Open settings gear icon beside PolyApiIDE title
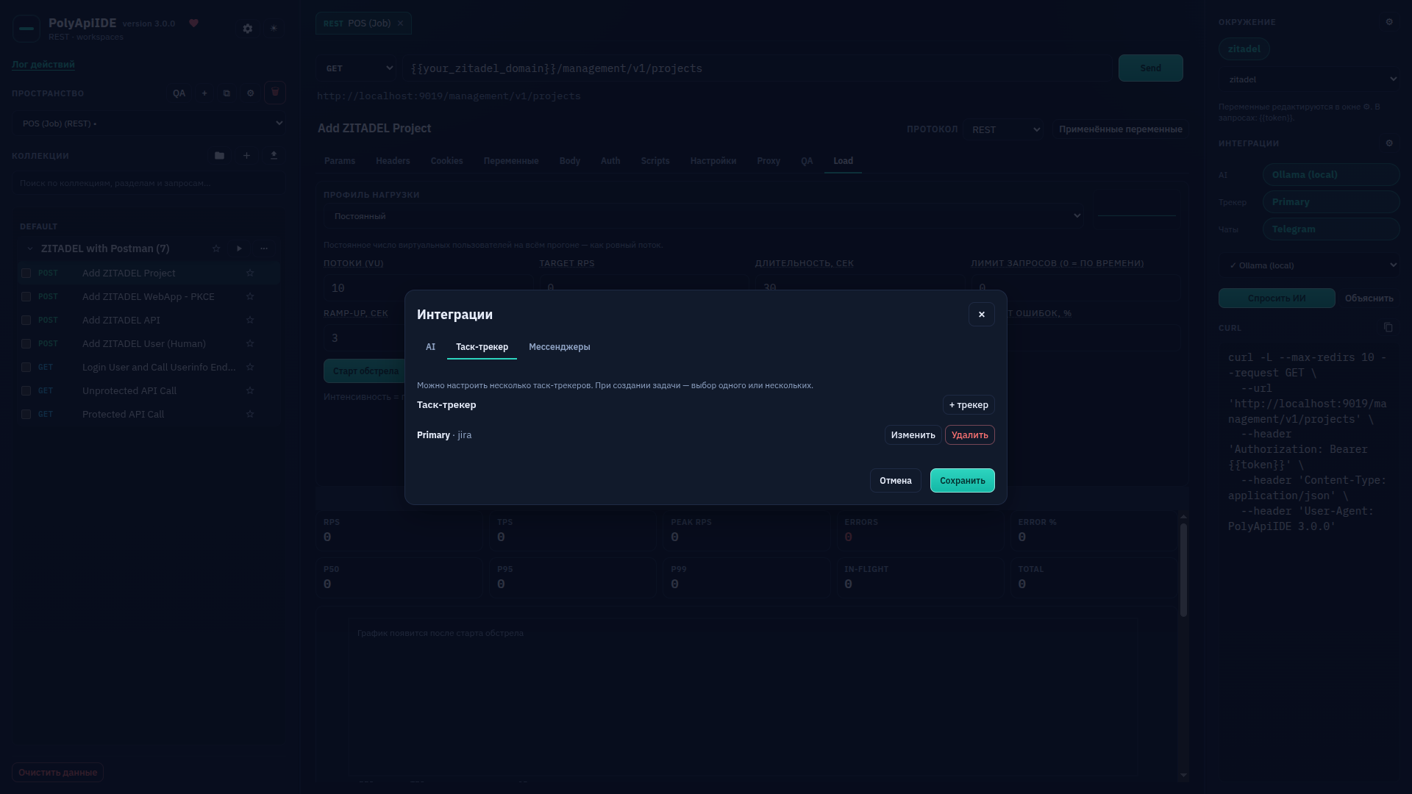Viewport: 1412px width, 794px height. pos(248,29)
